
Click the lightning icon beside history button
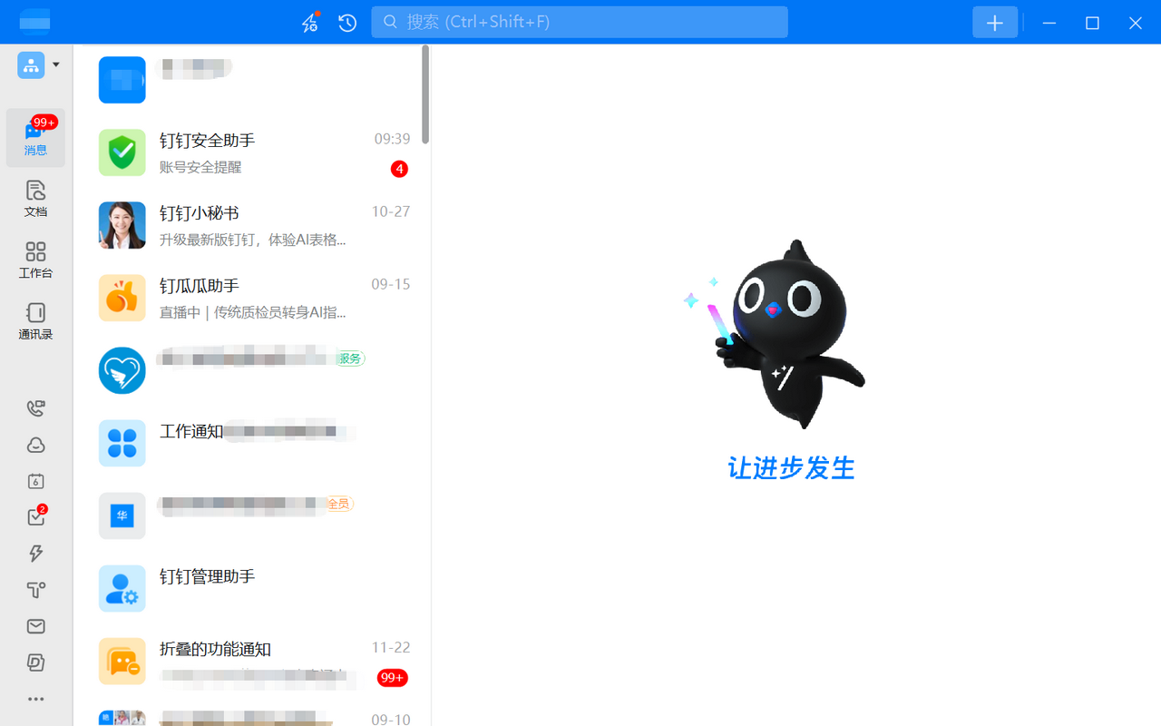[x=310, y=23]
